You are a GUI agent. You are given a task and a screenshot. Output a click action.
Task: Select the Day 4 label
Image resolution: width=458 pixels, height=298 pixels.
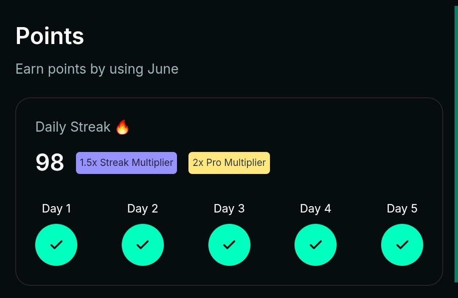tap(315, 209)
